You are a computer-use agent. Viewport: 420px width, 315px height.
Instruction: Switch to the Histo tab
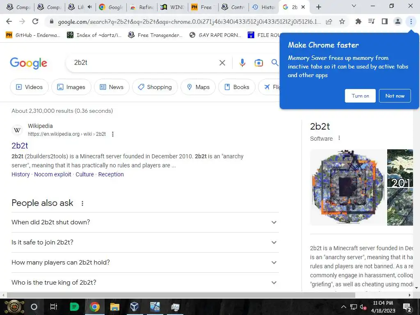click(x=264, y=7)
